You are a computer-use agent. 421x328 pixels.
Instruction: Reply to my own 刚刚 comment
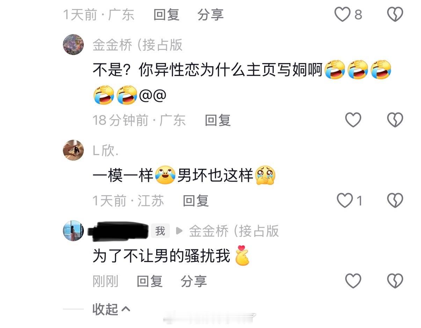click(x=150, y=281)
